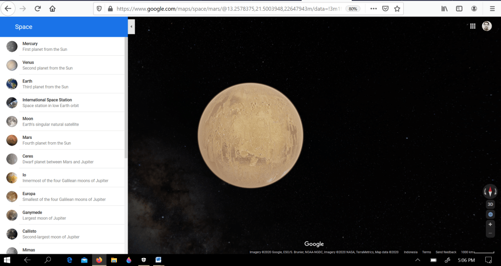Collapse the Space side panel
The width and height of the screenshot is (501, 266).
[x=131, y=26]
